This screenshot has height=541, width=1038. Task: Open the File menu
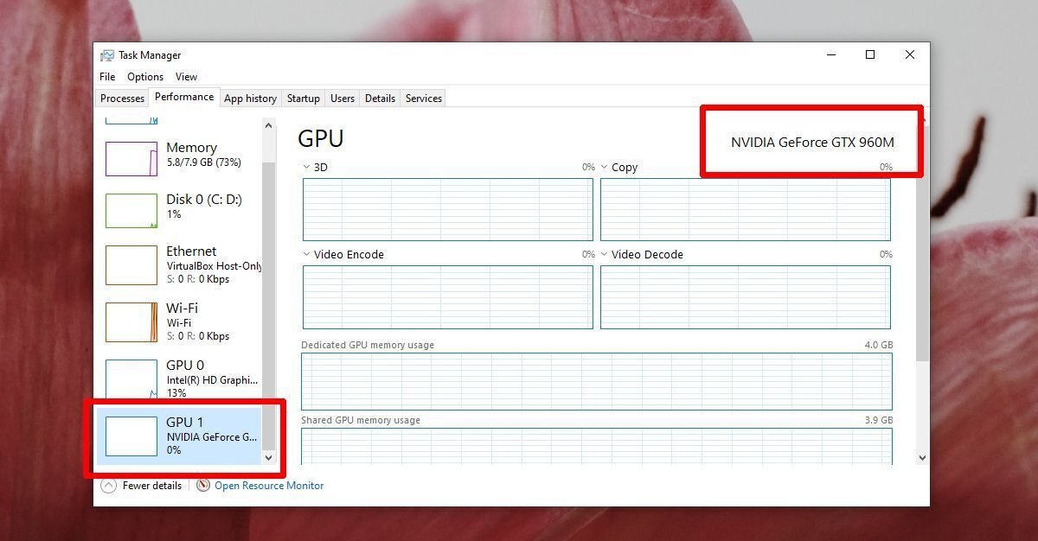click(107, 77)
